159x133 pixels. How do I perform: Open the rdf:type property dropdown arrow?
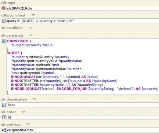23,3
